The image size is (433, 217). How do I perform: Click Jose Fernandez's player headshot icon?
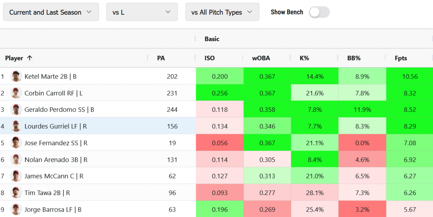(x=16, y=143)
